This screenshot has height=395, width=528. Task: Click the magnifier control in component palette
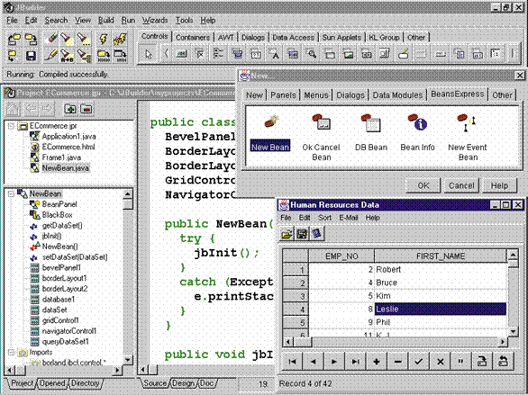coord(311,54)
